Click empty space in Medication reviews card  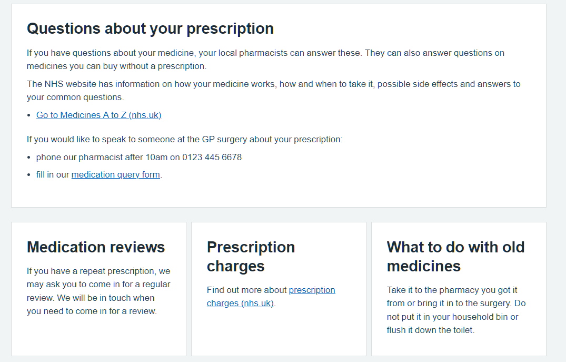point(98,337)
